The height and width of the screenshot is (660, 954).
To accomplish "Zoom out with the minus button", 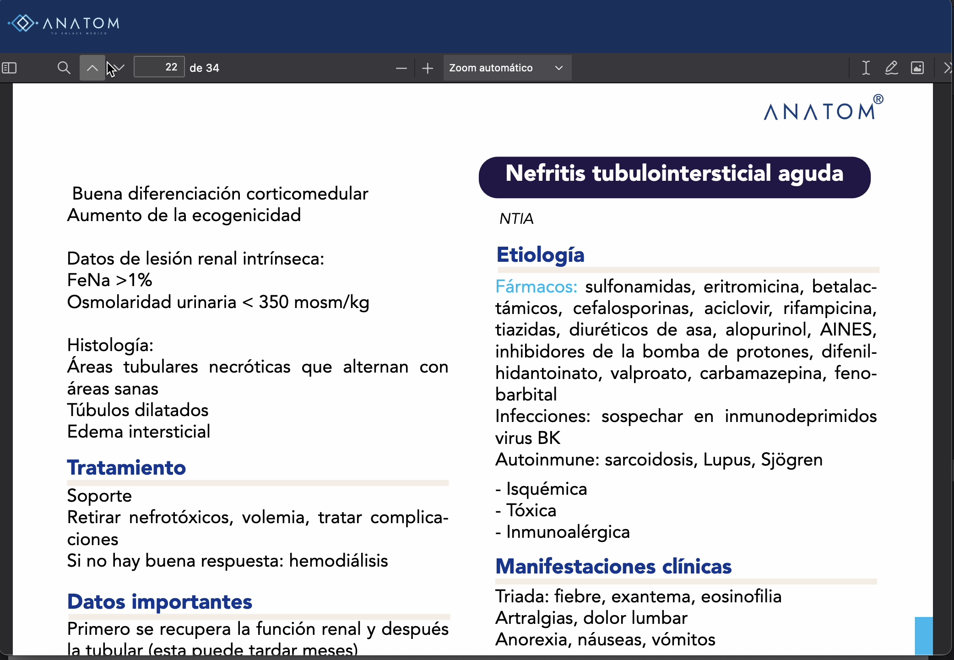I will pyautogui.click(x=401, y=68).
